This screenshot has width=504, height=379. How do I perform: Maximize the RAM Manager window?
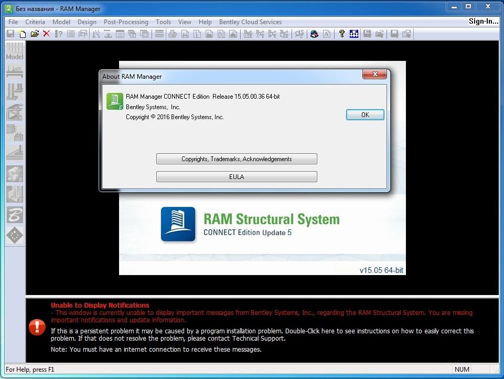(468, 6)
